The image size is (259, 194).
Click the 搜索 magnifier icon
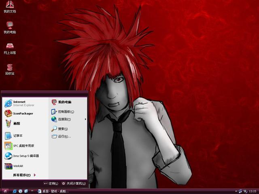pos(54,129)
